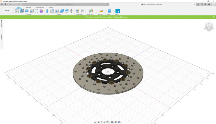Expand the INSPECT menu dropdown
This screenshot has width=216, height=124.
[x=101, y=14]
